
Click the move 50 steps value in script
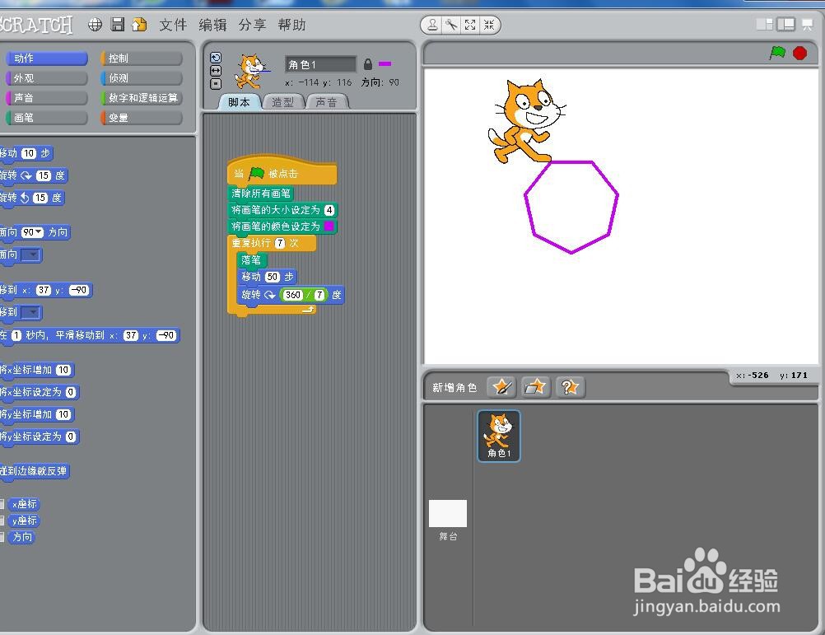click(272, 277)
